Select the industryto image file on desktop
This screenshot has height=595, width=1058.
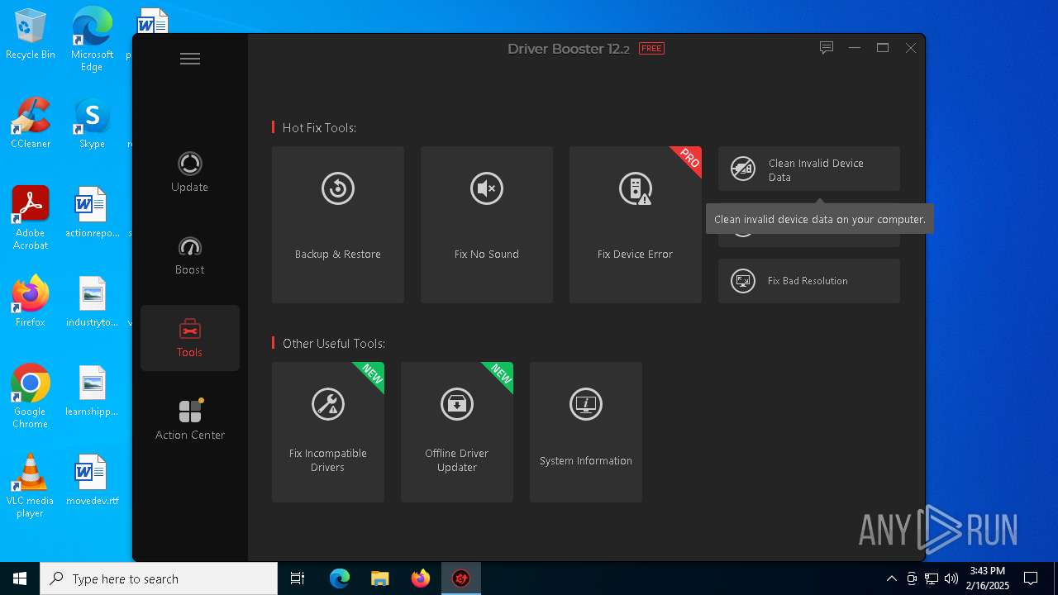pos(92,302)
